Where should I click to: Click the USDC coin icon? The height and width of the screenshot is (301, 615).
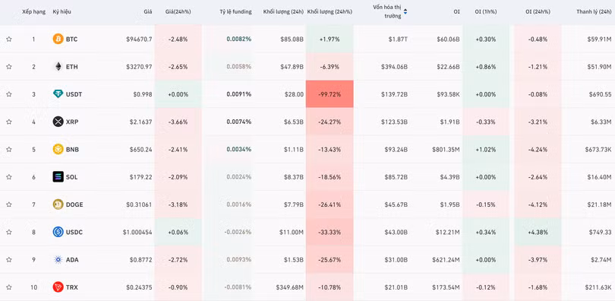coord(58,232)
